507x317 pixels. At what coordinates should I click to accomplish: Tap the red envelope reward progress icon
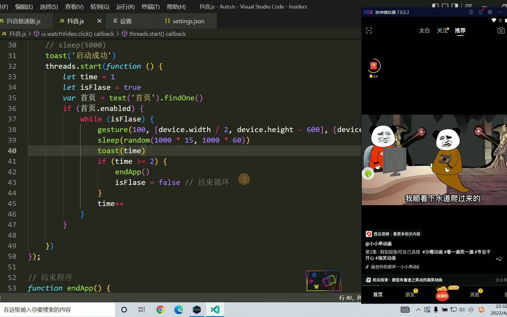tap(374, 66)
